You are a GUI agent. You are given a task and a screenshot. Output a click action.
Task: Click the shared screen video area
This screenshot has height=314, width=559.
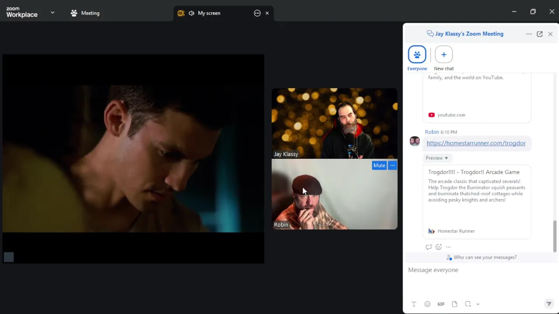click(133, 159)
